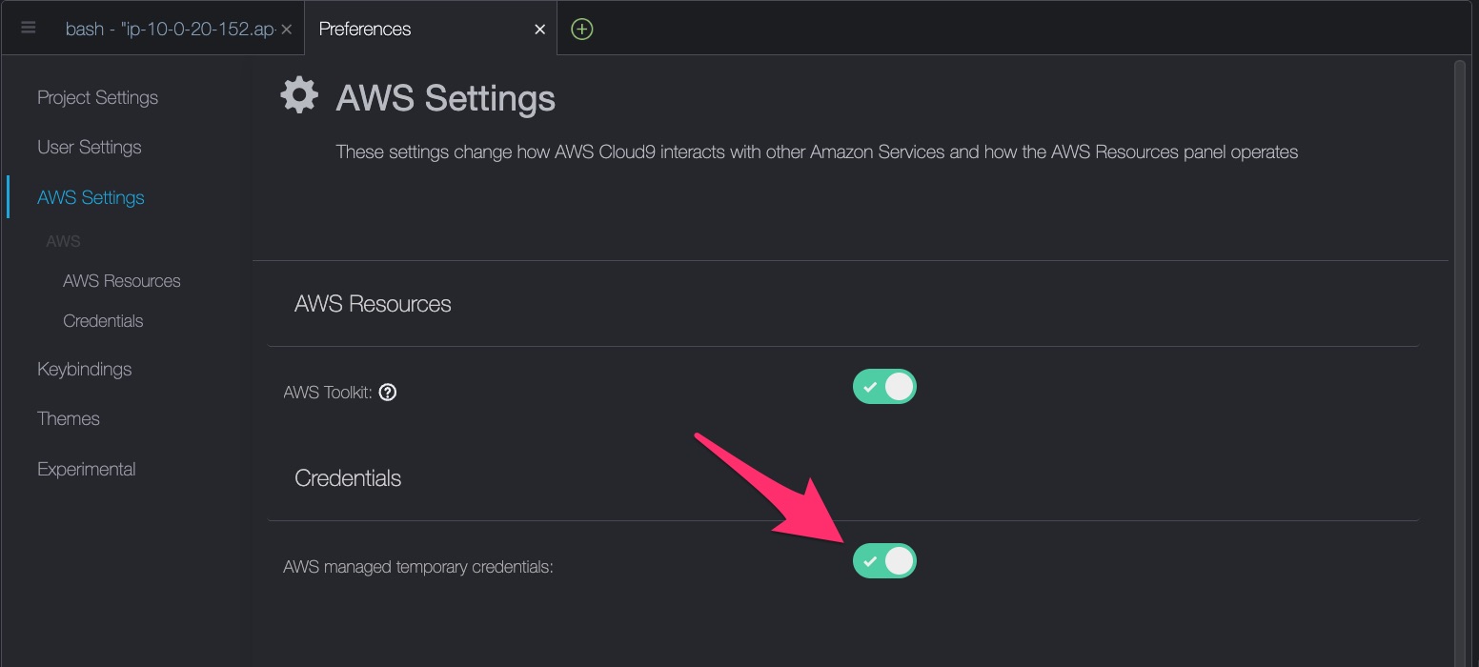This screenshot has height=667, width=1479.
Task: Close the Preferences tab
Action: [539, 28]
